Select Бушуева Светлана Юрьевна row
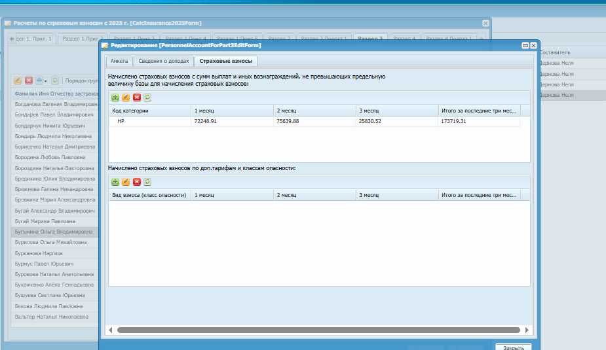 pyautogui.click(x=55, y=295)
